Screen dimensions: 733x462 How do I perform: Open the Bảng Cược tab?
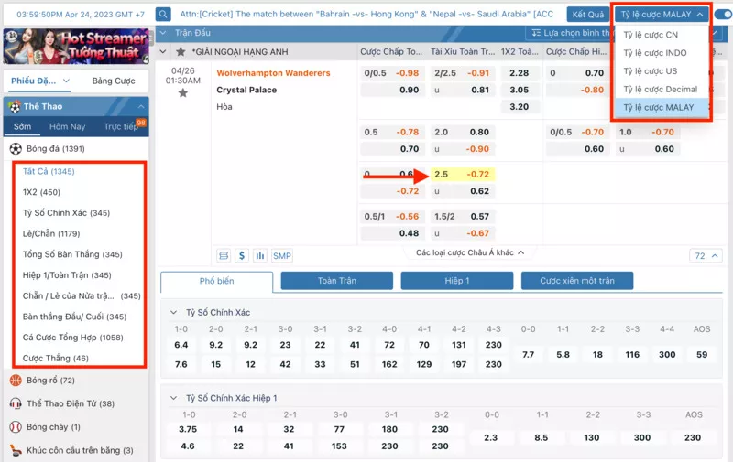coord(114,81)
